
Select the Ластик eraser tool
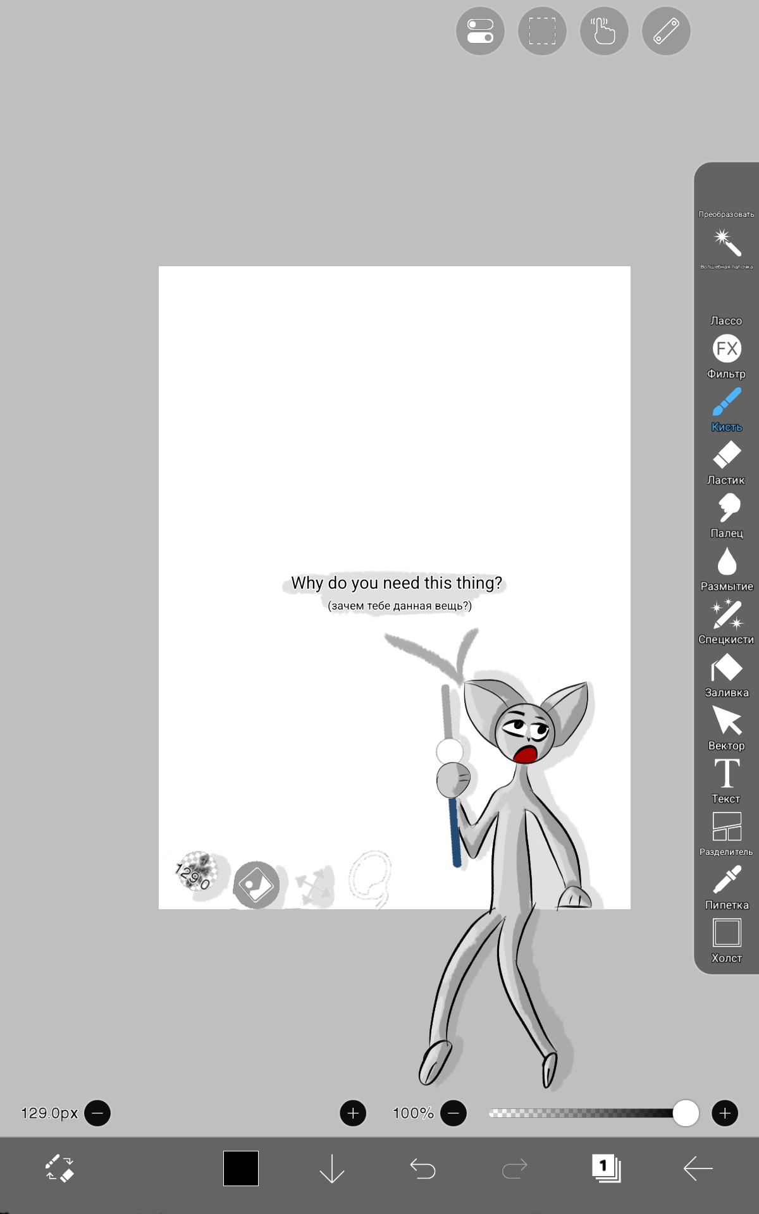click(727, 463)
